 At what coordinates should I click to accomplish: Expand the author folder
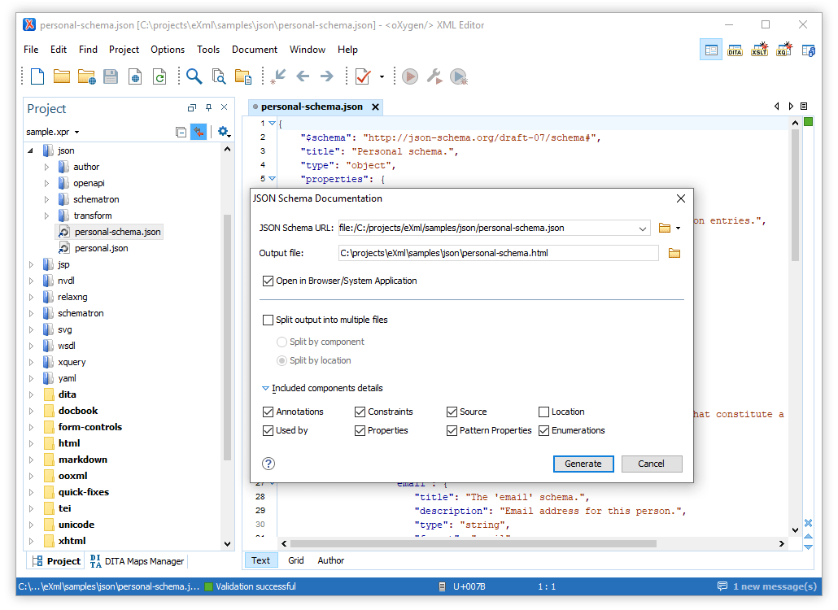pyautogui.click(x=46, y=168)
